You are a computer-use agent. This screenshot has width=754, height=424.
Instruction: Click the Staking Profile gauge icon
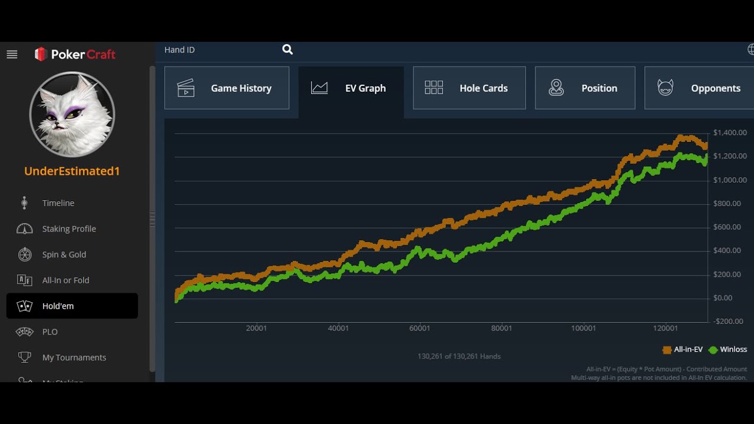point(24,228)
